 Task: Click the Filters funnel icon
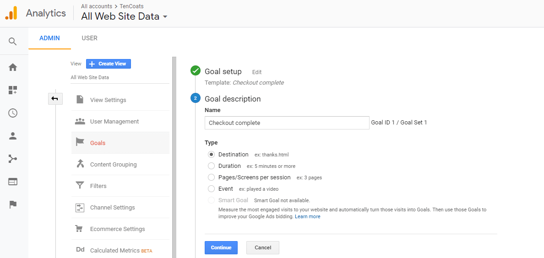(80, 186)
